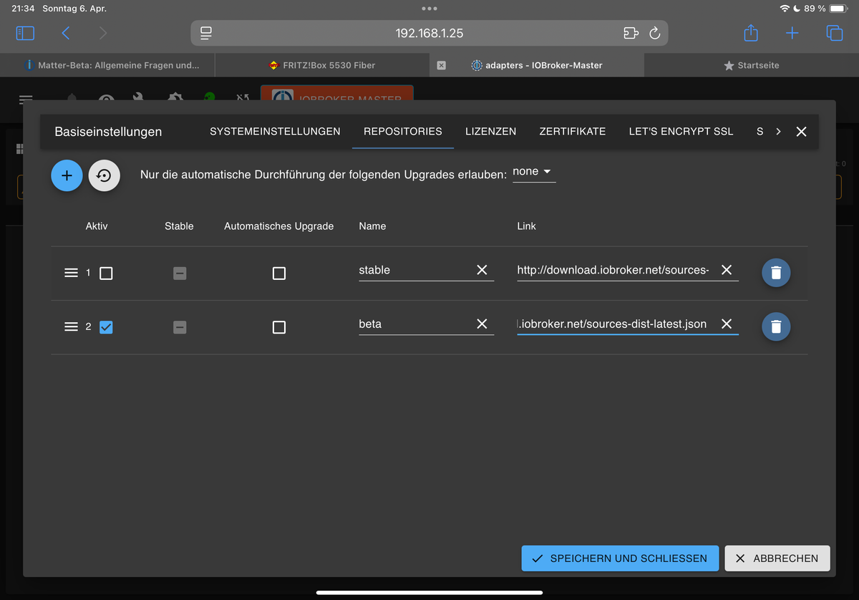Show more tabs with right chevron
This screenshot has height=600, width=859.
pos(778,132)
